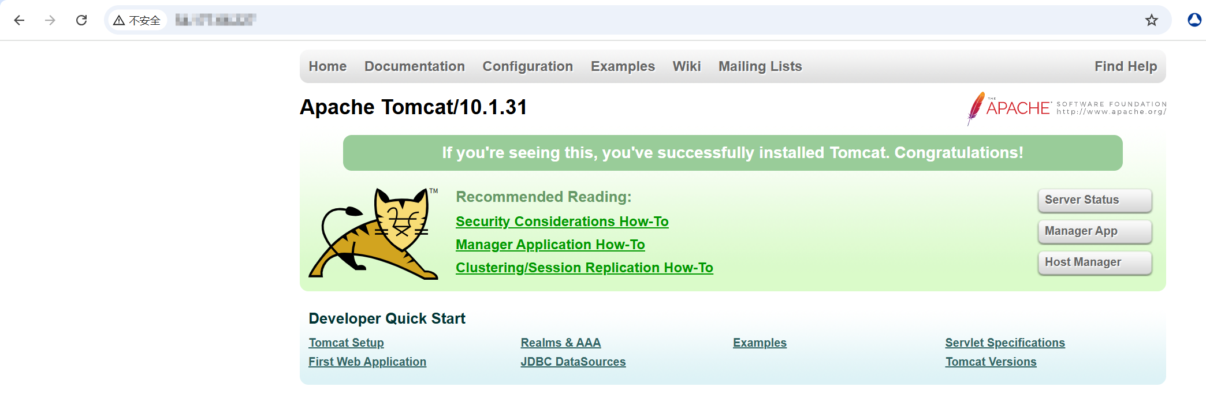The height and width of the screenshot is (394, 1206).
Task: Click the Manager App button
Action: pyautogui.click(x=1095, y=231)
